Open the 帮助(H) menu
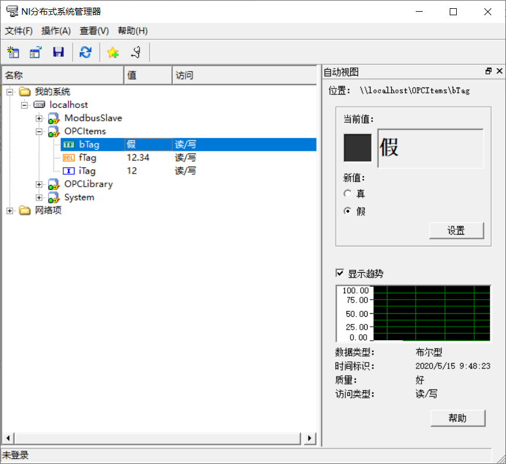The width and height of the screenshot is (506, 464). 133,31
